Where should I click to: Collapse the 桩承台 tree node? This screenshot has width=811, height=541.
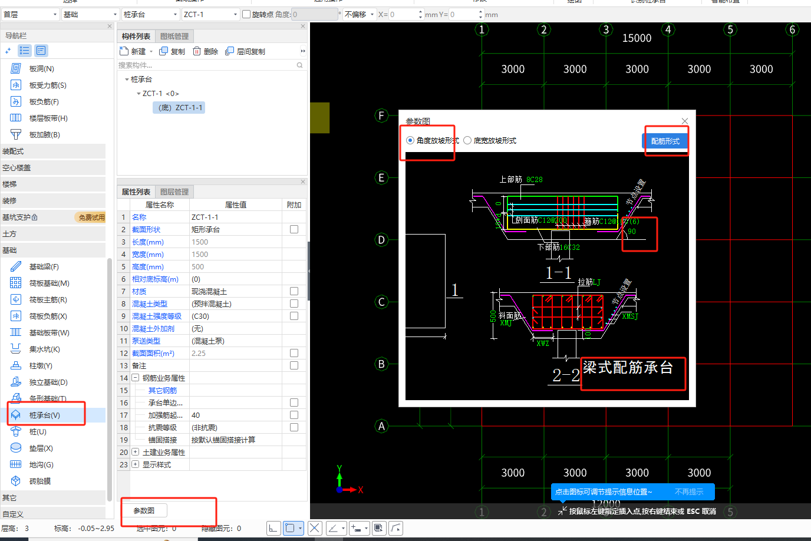point(127,80)
